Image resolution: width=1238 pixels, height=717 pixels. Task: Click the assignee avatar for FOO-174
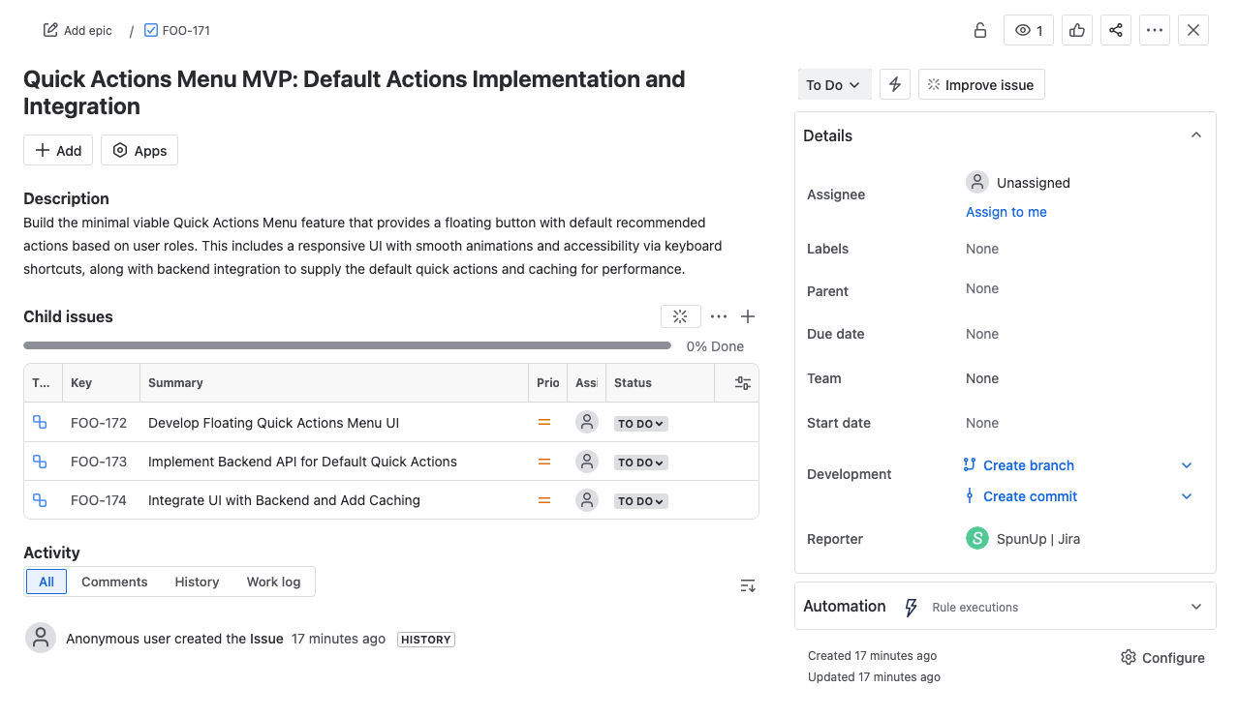point(587,499)
